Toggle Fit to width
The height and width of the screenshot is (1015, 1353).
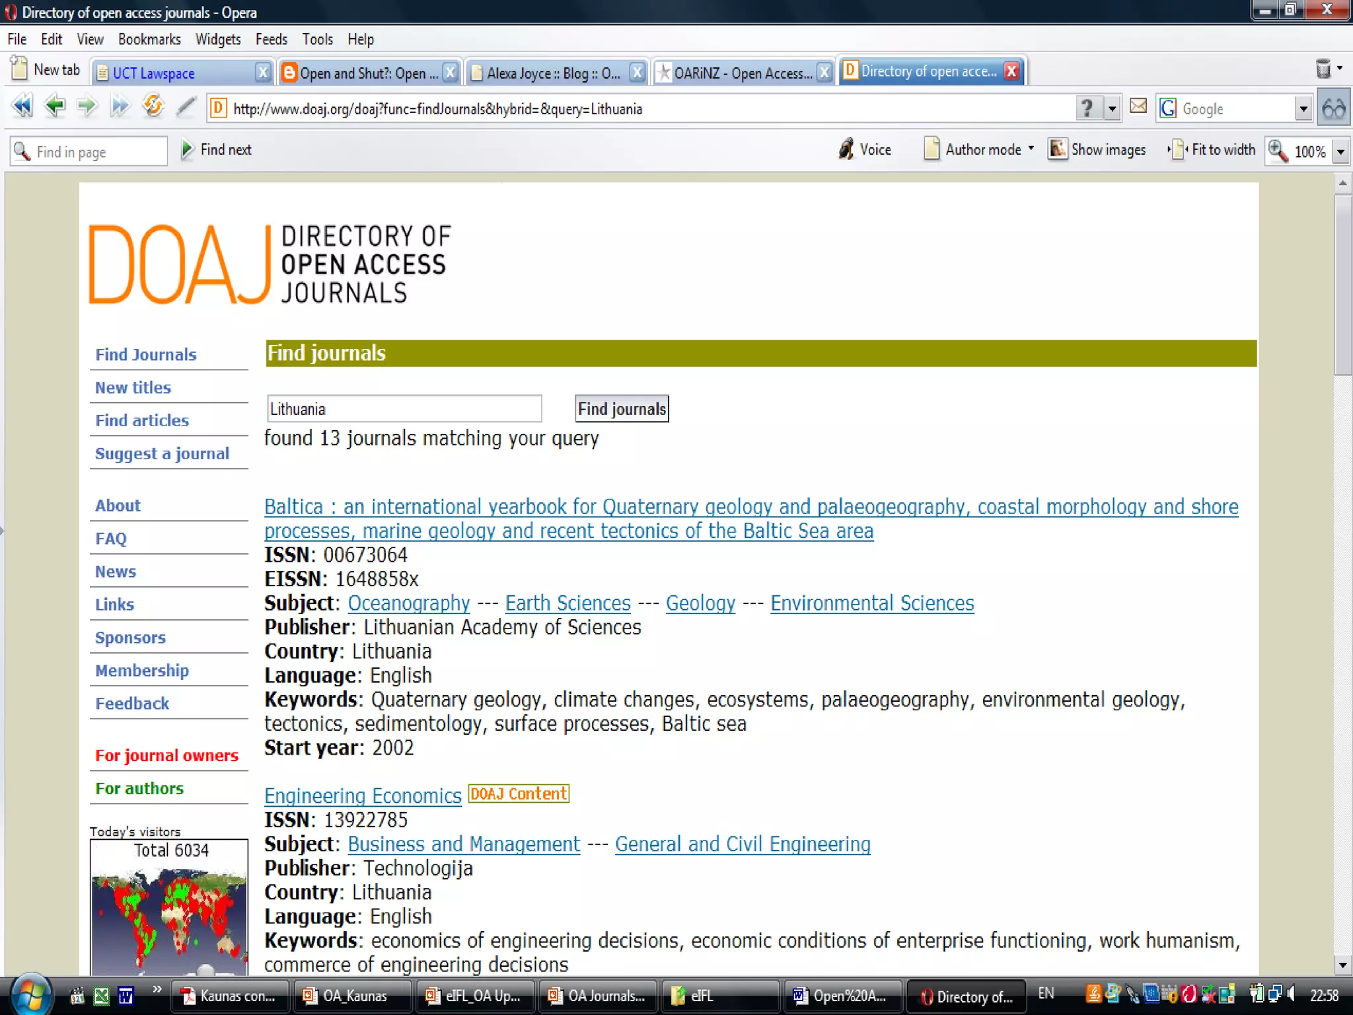pyautogui.click(x=1212, y=150)
